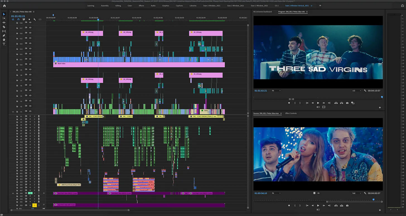This screenshot has width=406, height=216.
Task: Click the timeline Add Marker icon
Action: 29,19
